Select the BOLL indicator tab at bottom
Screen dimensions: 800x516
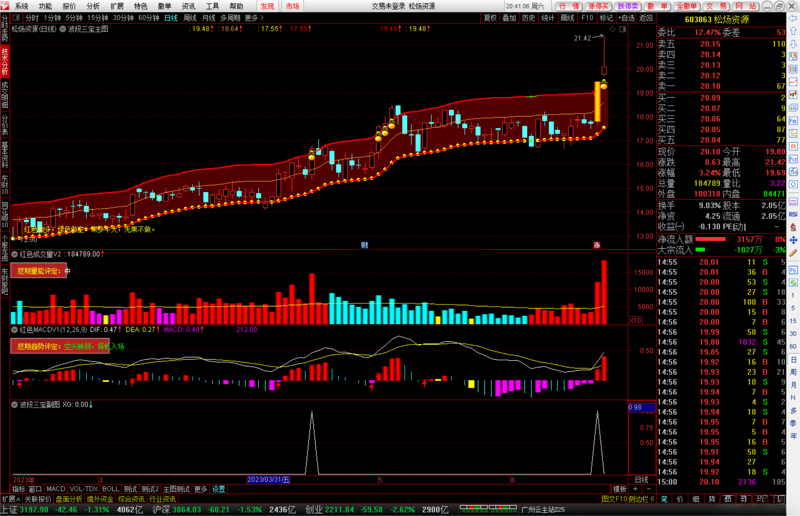[x=110, y=489]
